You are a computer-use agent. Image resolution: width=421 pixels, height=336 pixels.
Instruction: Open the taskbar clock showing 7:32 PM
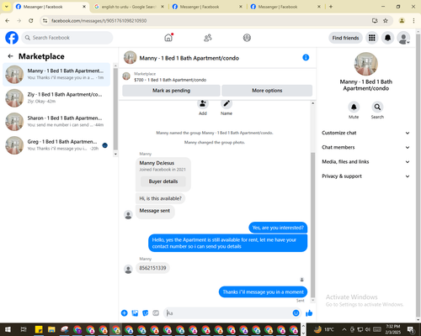coord(393,329)
